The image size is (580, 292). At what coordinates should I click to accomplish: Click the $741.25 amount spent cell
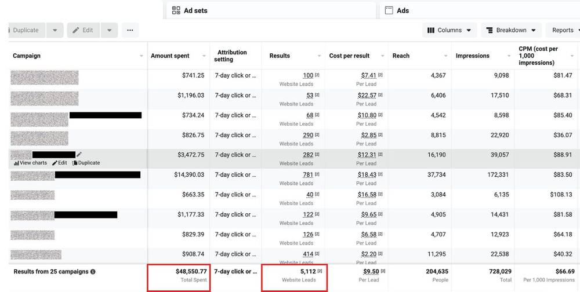(x=193, y=75)
